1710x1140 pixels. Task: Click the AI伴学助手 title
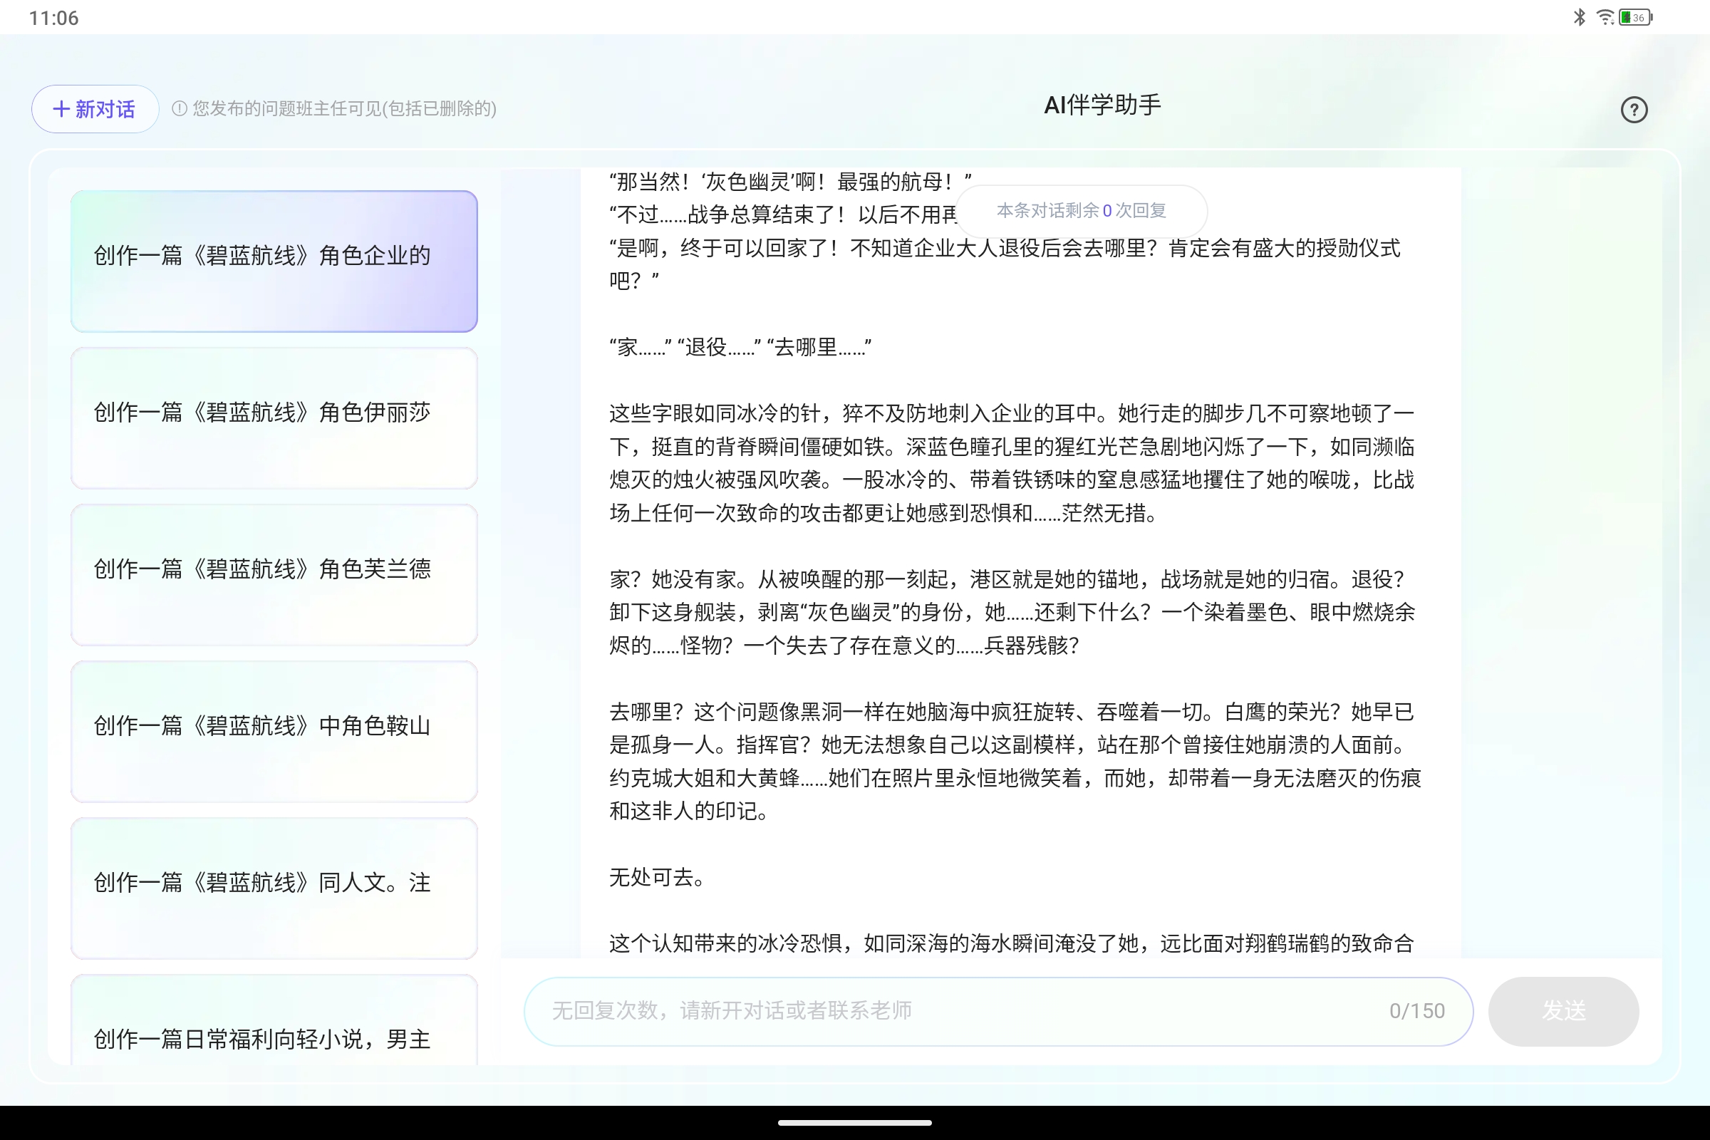[x=1102, y=105]
